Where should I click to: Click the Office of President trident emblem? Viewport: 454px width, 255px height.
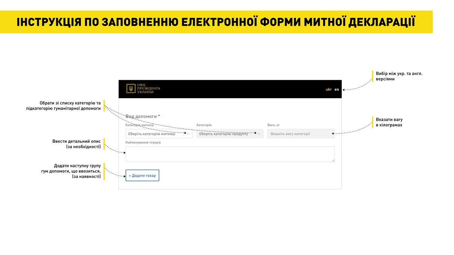click(131, 89)
